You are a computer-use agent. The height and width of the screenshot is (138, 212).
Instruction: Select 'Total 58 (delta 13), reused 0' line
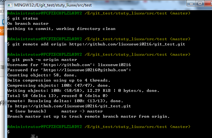click(57, 96)
